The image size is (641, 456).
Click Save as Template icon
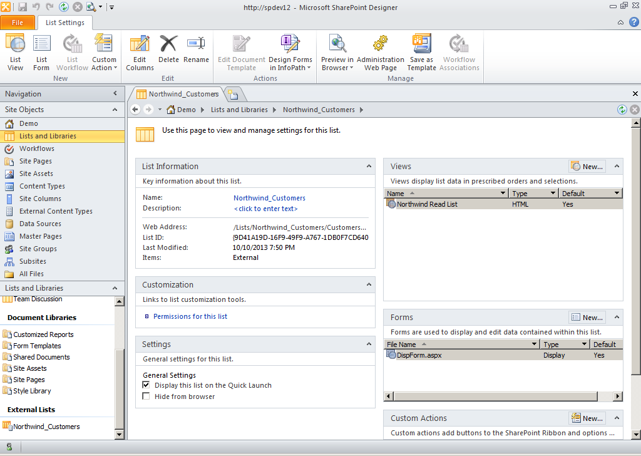[x=421, y=53]
